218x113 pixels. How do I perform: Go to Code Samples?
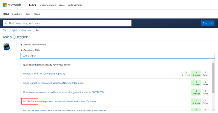75,5
